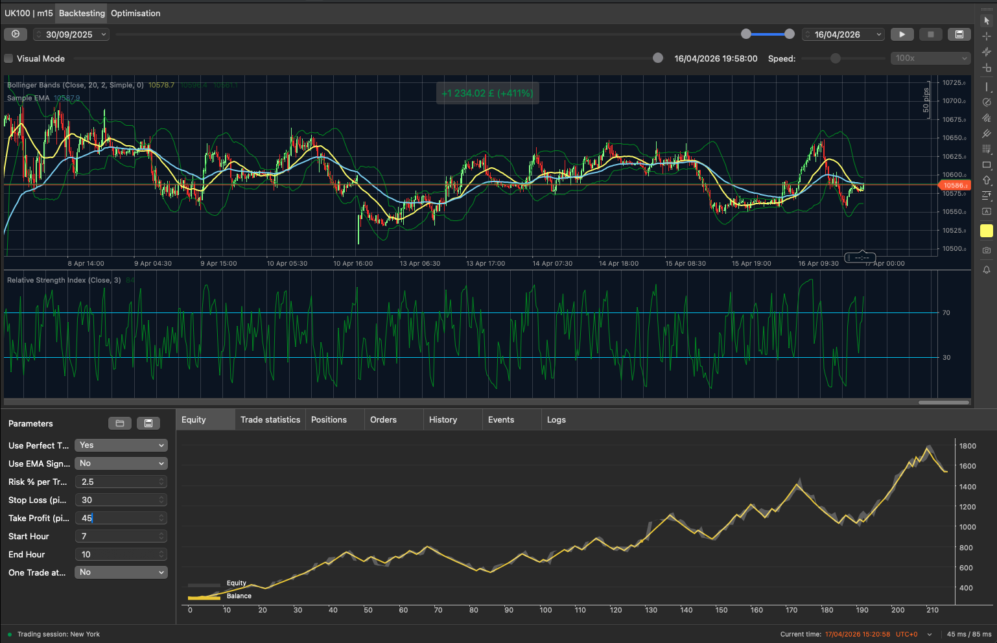Click the Stop Loss value field

click(121, 500)
